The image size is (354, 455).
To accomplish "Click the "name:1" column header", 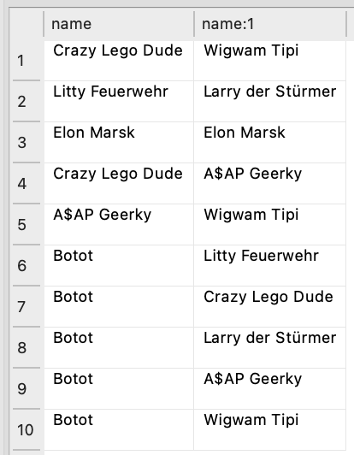I will [270, 24].
